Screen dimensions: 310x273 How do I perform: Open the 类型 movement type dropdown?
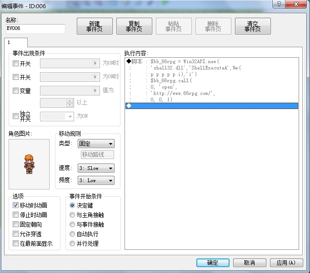point(96,144)
